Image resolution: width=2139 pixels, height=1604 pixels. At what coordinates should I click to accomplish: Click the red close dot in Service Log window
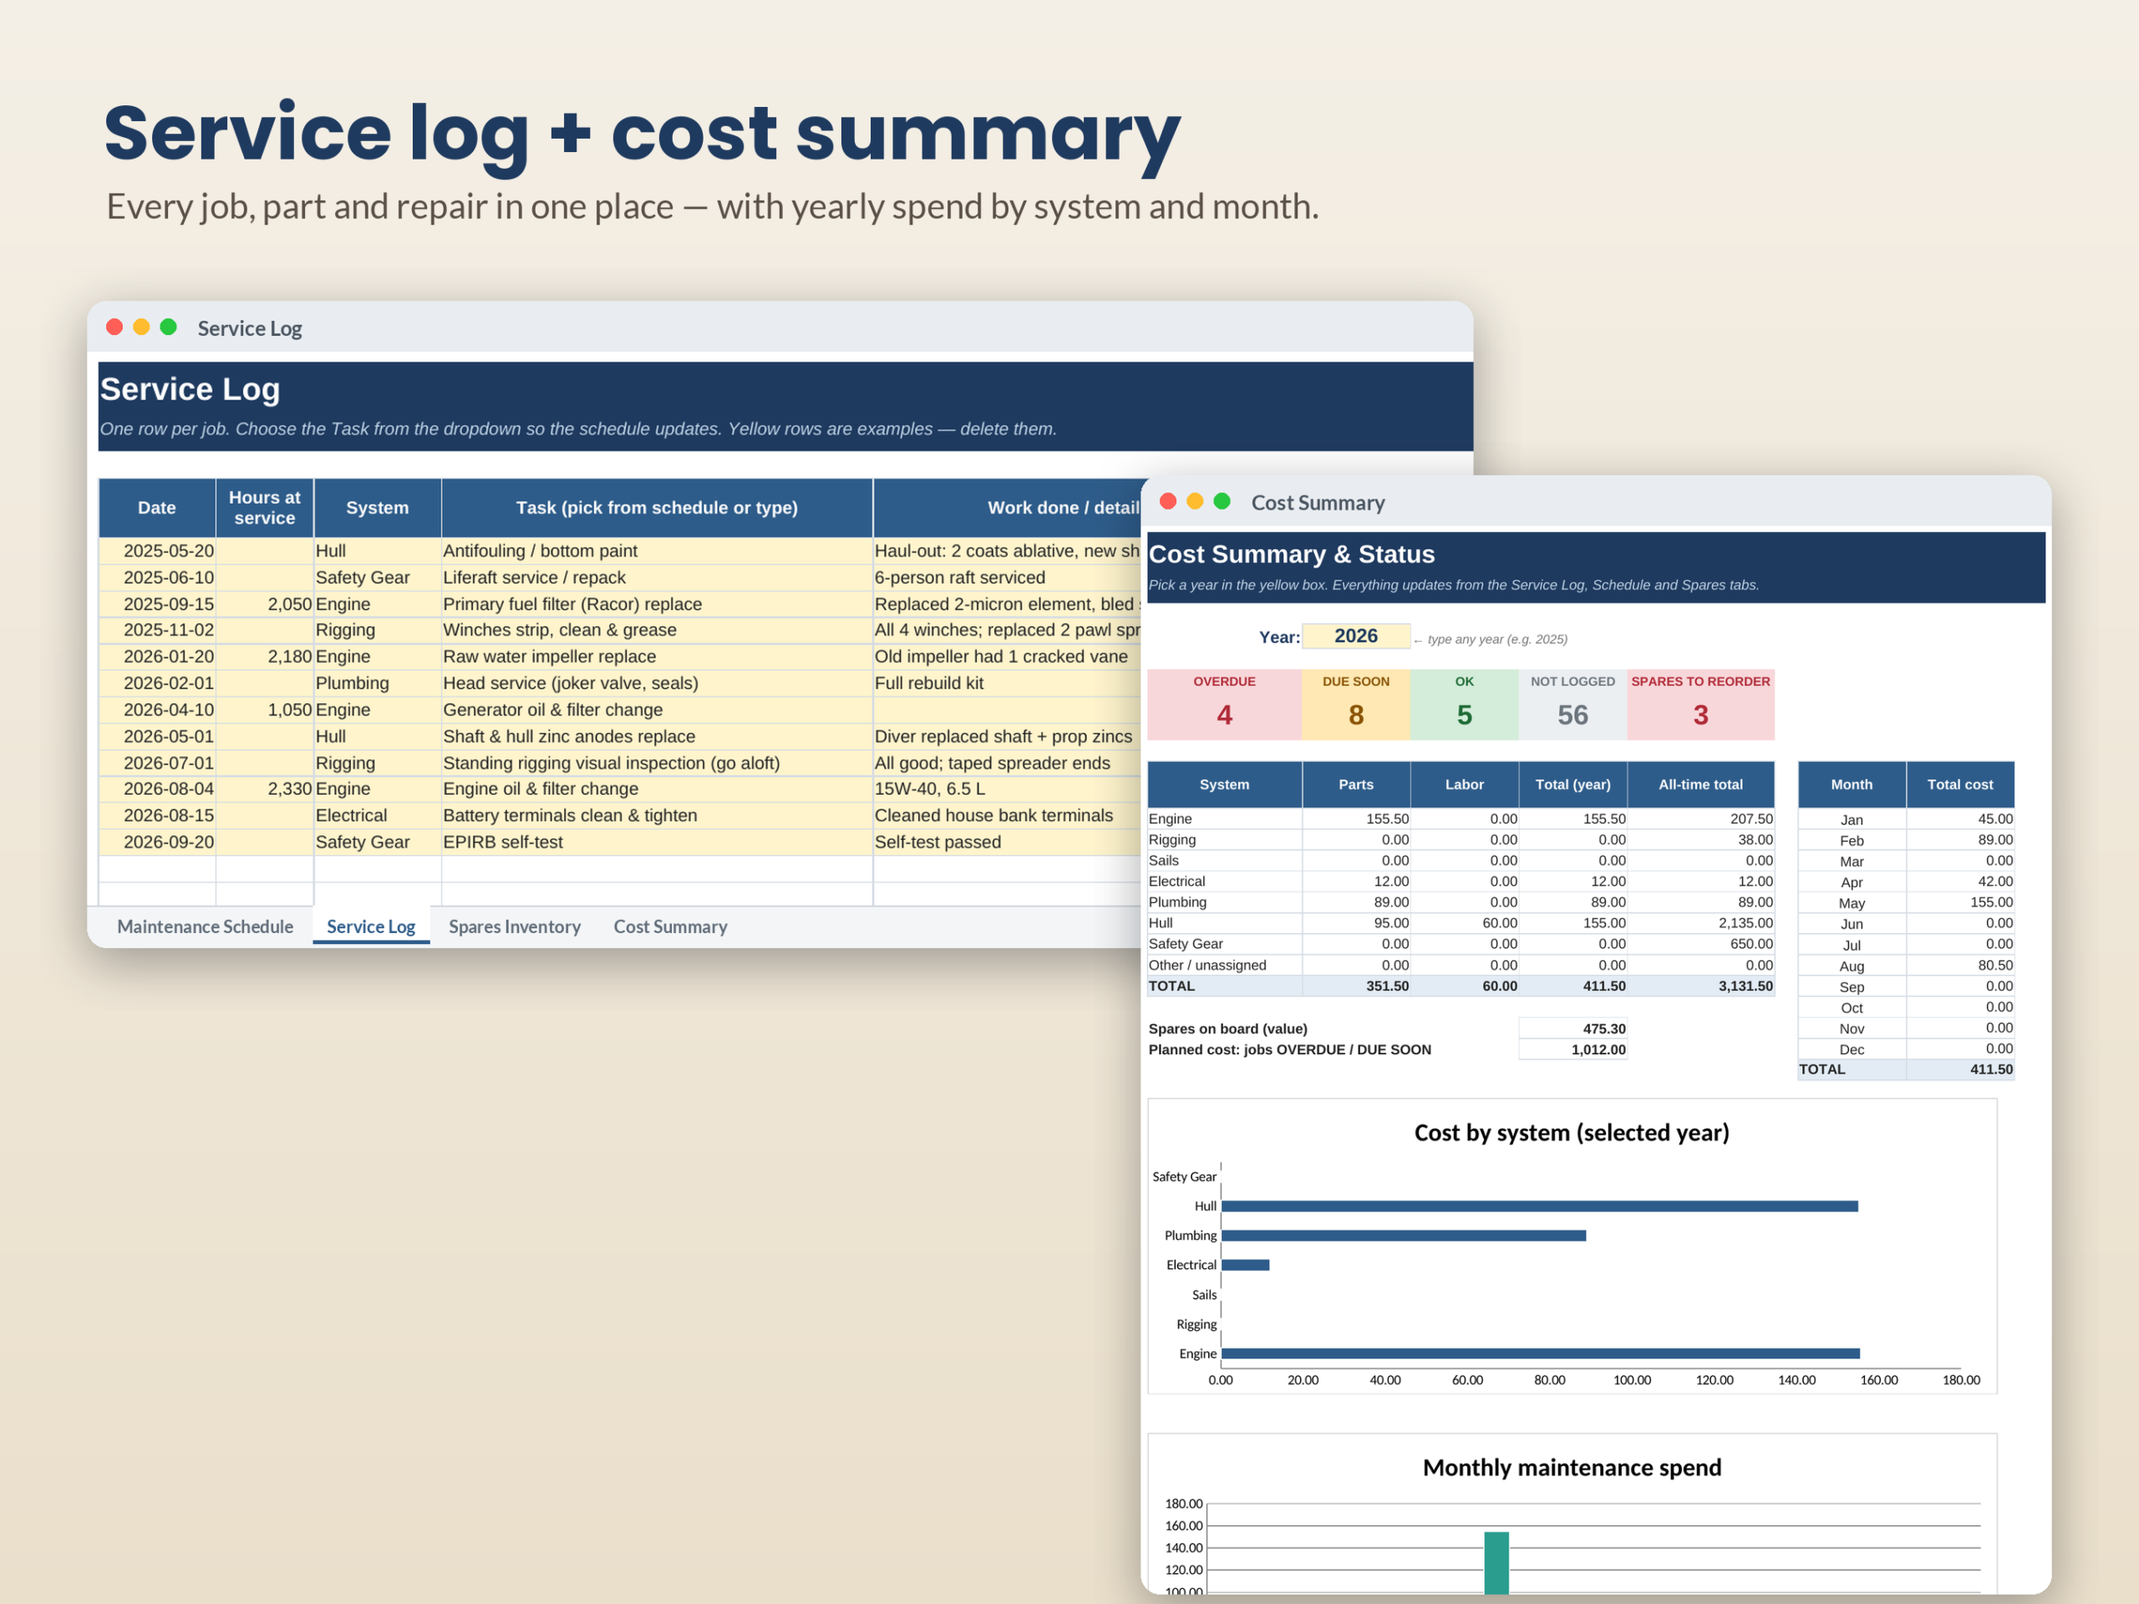(114, 327)
